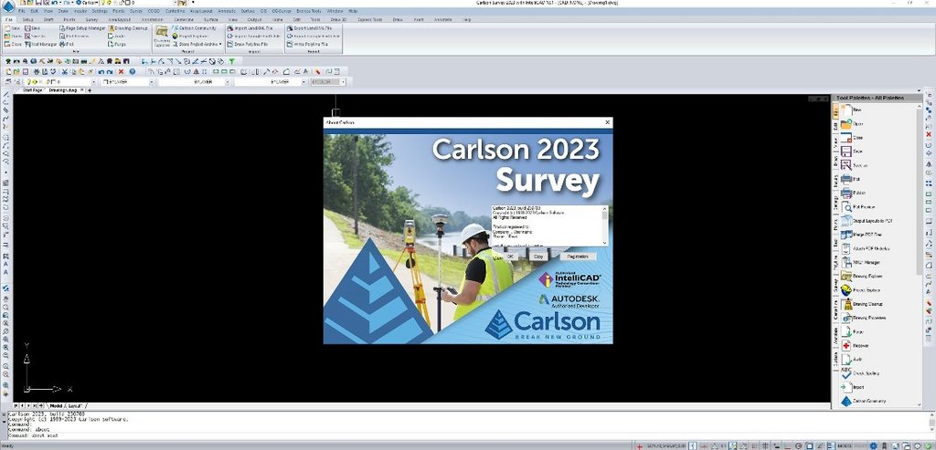
Task: Click the green filter funnel toolbar icon
Action: coord(231,61)
